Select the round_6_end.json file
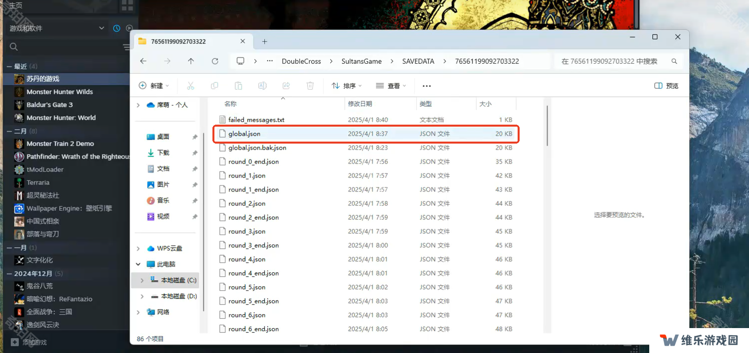Viewport: 749px width, 353px height. click(x=367, y=329)
